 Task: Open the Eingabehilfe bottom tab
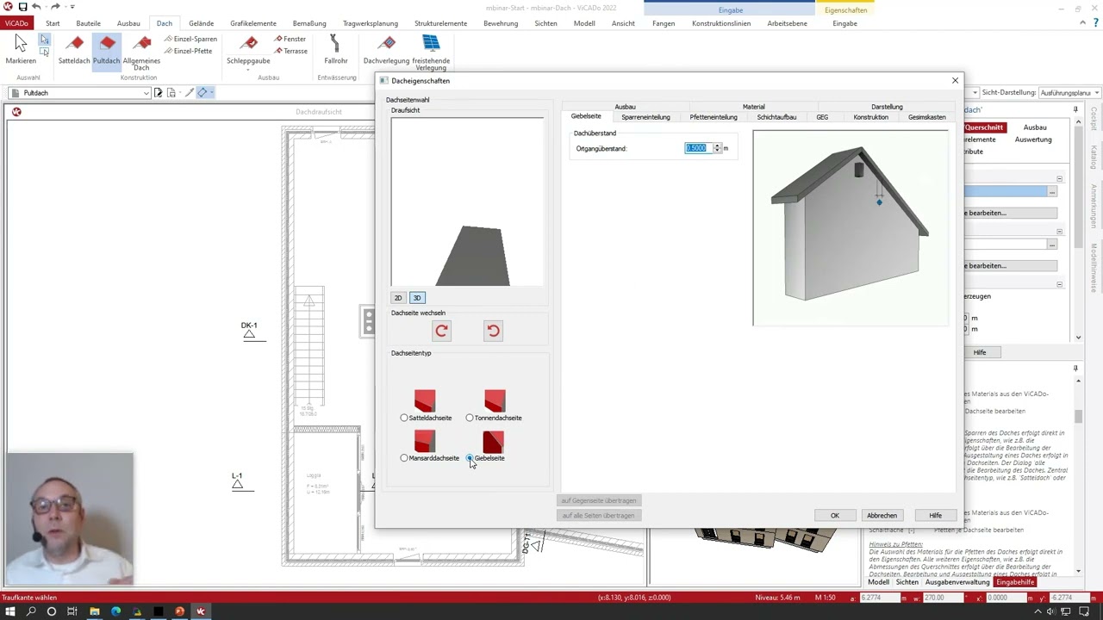1015,582
